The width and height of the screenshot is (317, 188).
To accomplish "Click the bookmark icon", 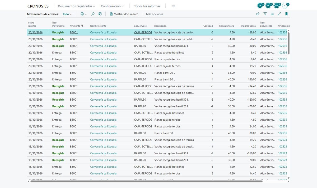I will point(286,14).
